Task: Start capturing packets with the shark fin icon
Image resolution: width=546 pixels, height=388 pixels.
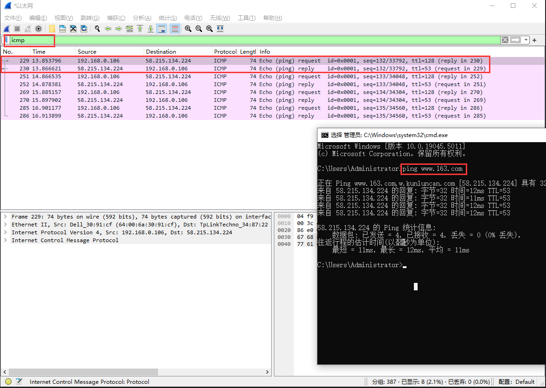Action: 6,29
